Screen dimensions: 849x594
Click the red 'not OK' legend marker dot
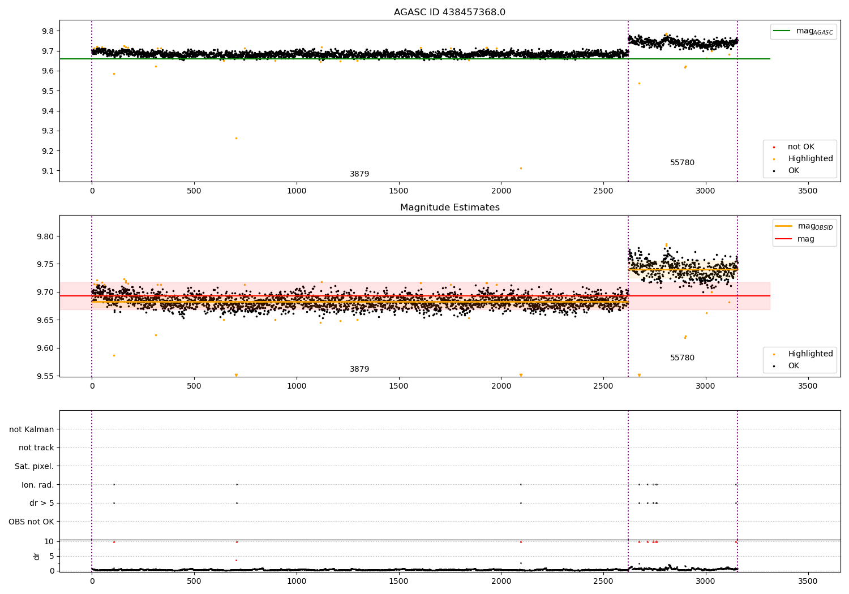pyautogui.click(x=774, y=147)
